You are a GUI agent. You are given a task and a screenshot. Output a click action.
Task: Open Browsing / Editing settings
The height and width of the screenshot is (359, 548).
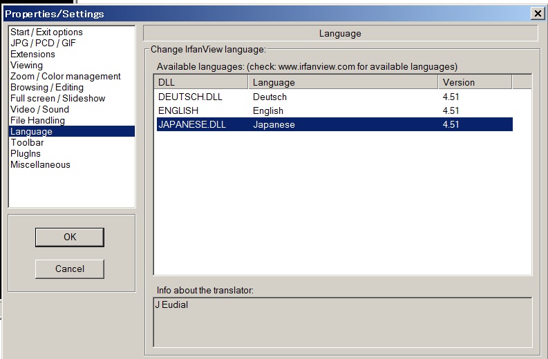pos(47,88)
